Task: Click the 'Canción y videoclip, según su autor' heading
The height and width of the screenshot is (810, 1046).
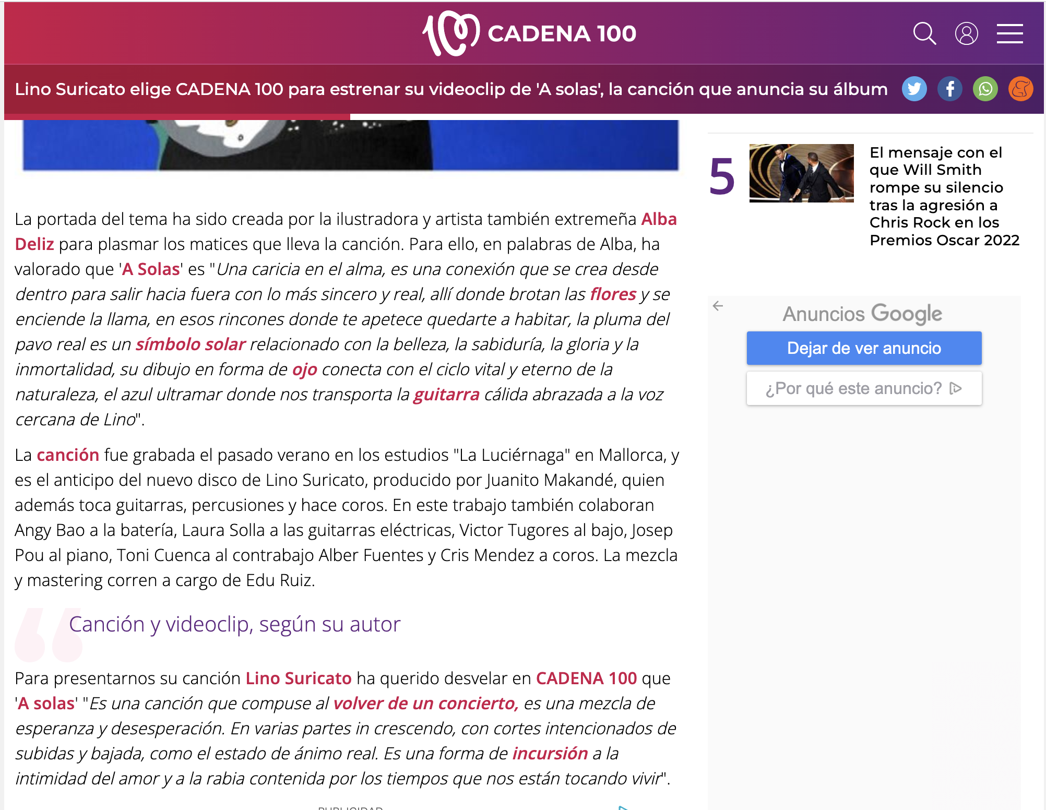Action: tap(235, 624)
